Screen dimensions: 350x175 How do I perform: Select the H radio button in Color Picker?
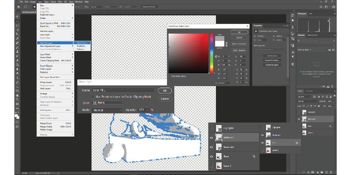click(216, 56)
